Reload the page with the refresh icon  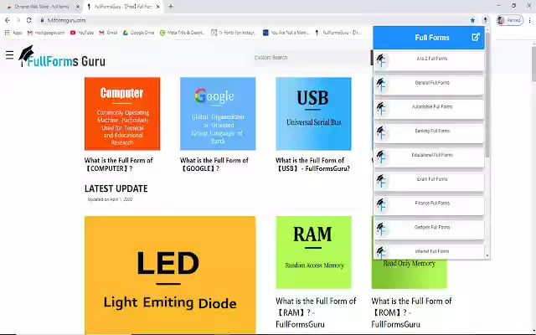(29, 20)
